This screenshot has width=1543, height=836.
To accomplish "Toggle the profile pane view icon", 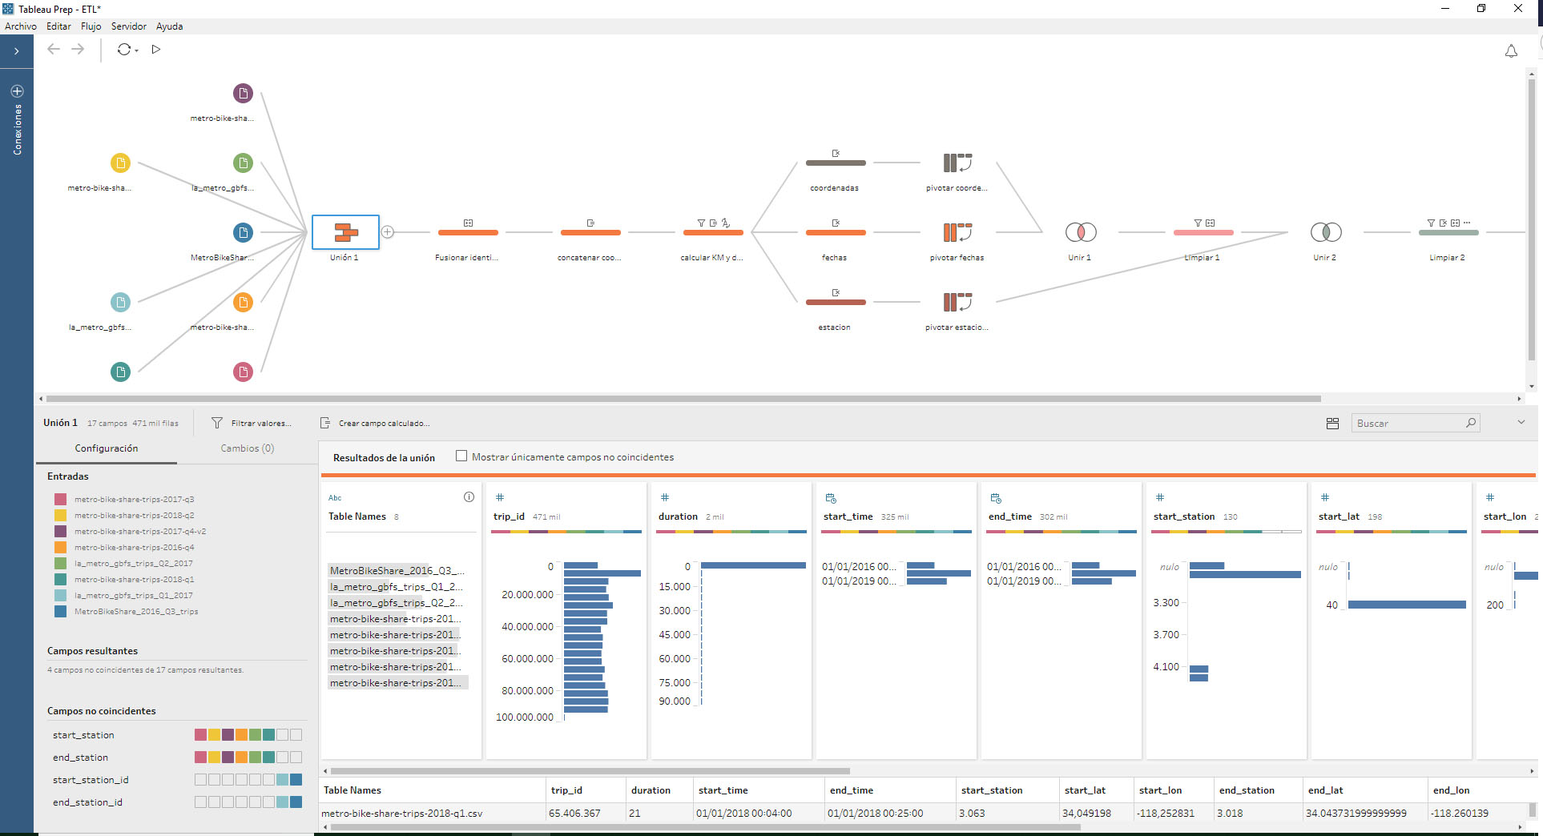I will [x=1332, y=423].
